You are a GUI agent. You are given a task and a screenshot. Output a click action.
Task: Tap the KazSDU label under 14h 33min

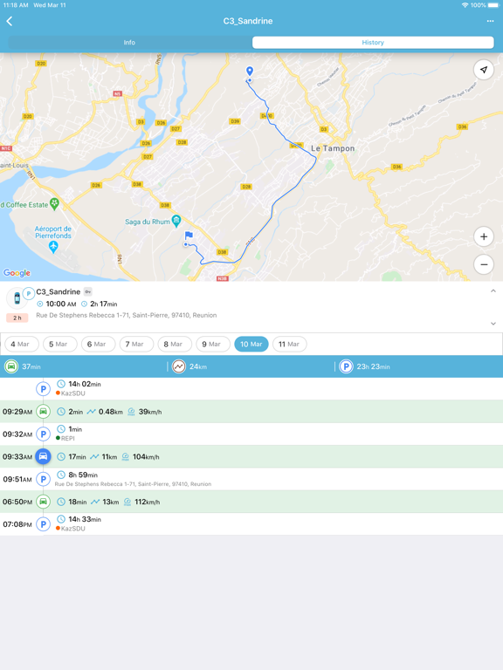click(72, 529)
